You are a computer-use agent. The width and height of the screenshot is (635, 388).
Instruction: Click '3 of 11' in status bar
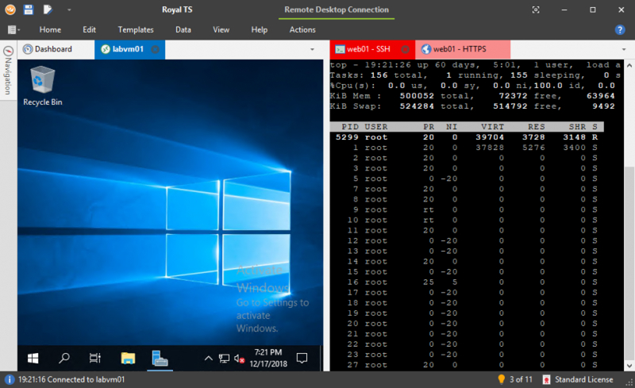coord(521,379)
